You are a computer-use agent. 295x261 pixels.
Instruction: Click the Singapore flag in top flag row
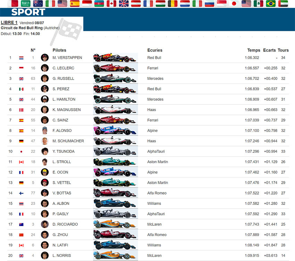pos(222,3)
